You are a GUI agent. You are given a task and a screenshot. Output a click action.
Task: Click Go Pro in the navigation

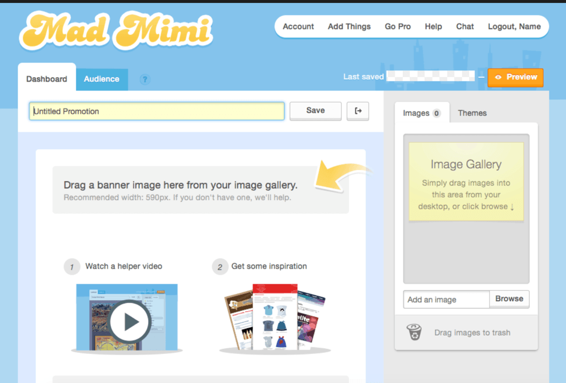coord(398,27)
